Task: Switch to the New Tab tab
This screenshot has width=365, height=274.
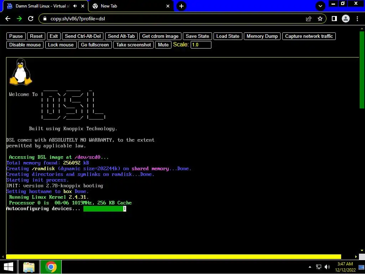Action: point(131,6)
